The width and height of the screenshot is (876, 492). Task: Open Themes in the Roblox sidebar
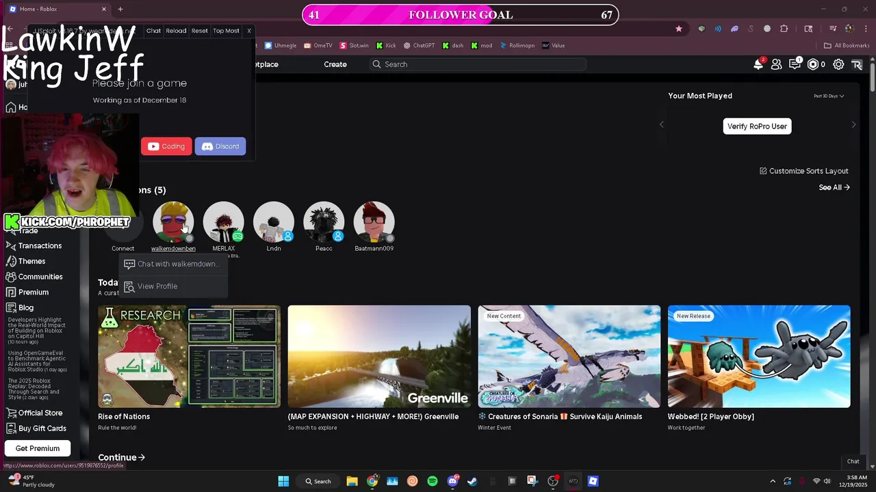click(26, 261)
